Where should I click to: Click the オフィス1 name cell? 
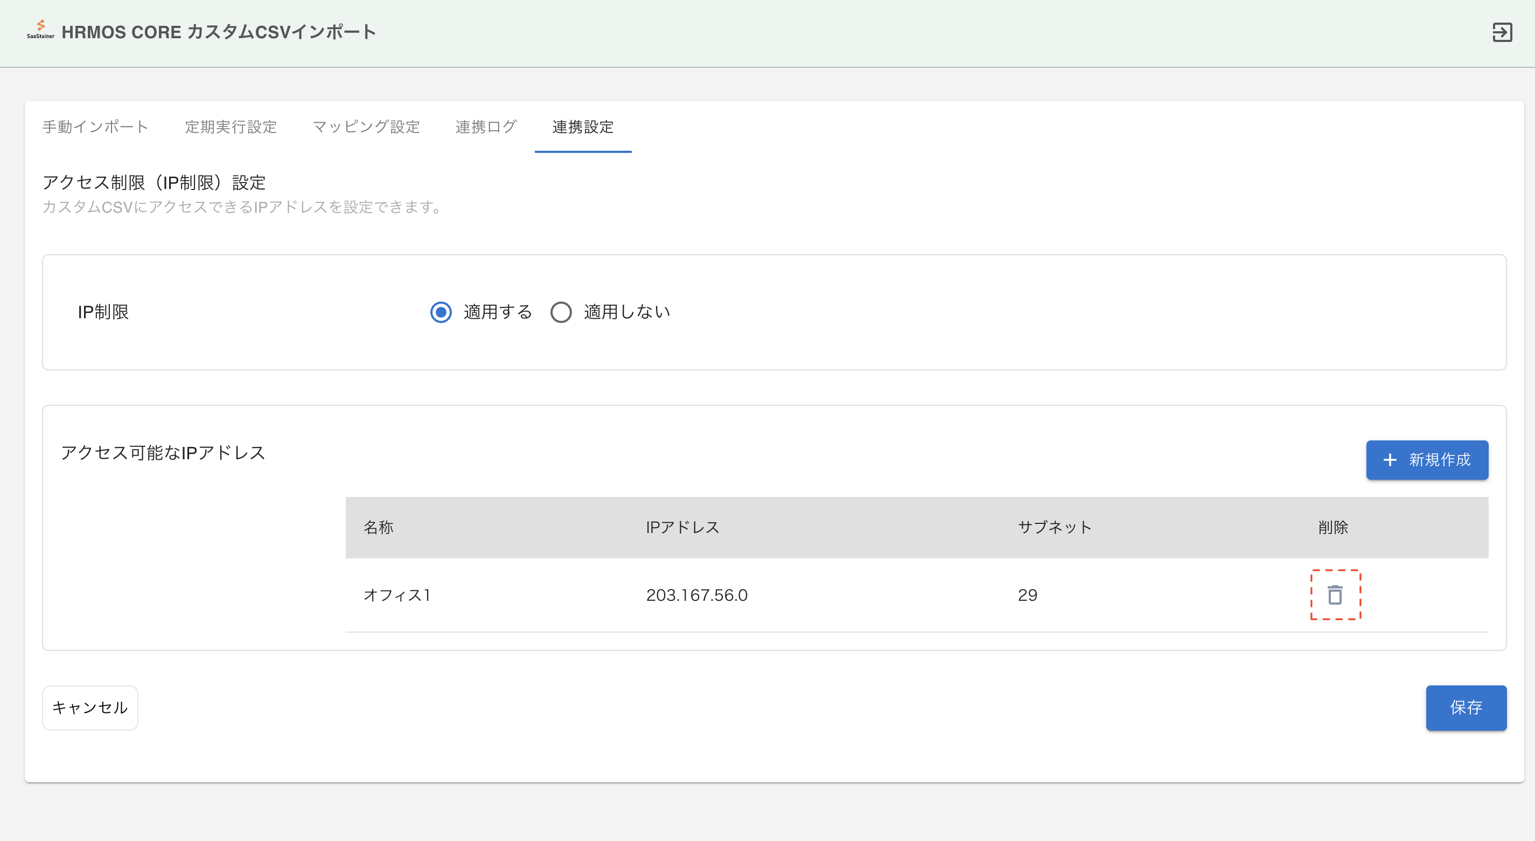pyautogui.click(x=397, y=595)
